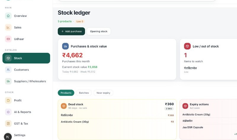Select the Customers menu item
Screen dimensions: 237x140
26,70
